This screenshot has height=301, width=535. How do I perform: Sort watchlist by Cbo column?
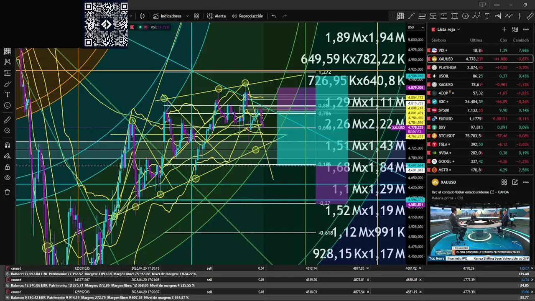(x=503, y=40)
